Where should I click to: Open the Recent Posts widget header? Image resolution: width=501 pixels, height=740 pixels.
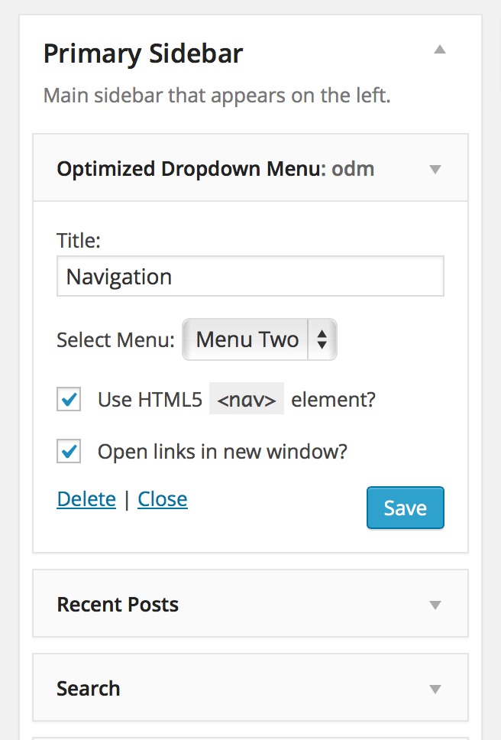250,604
